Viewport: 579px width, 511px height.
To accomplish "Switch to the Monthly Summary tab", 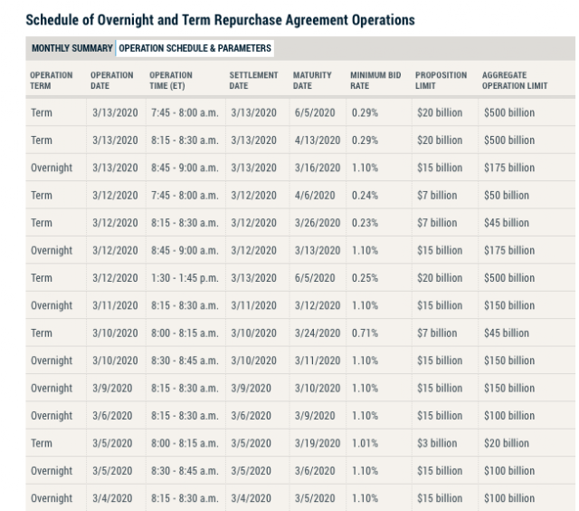I will click(x=72, y=48).
